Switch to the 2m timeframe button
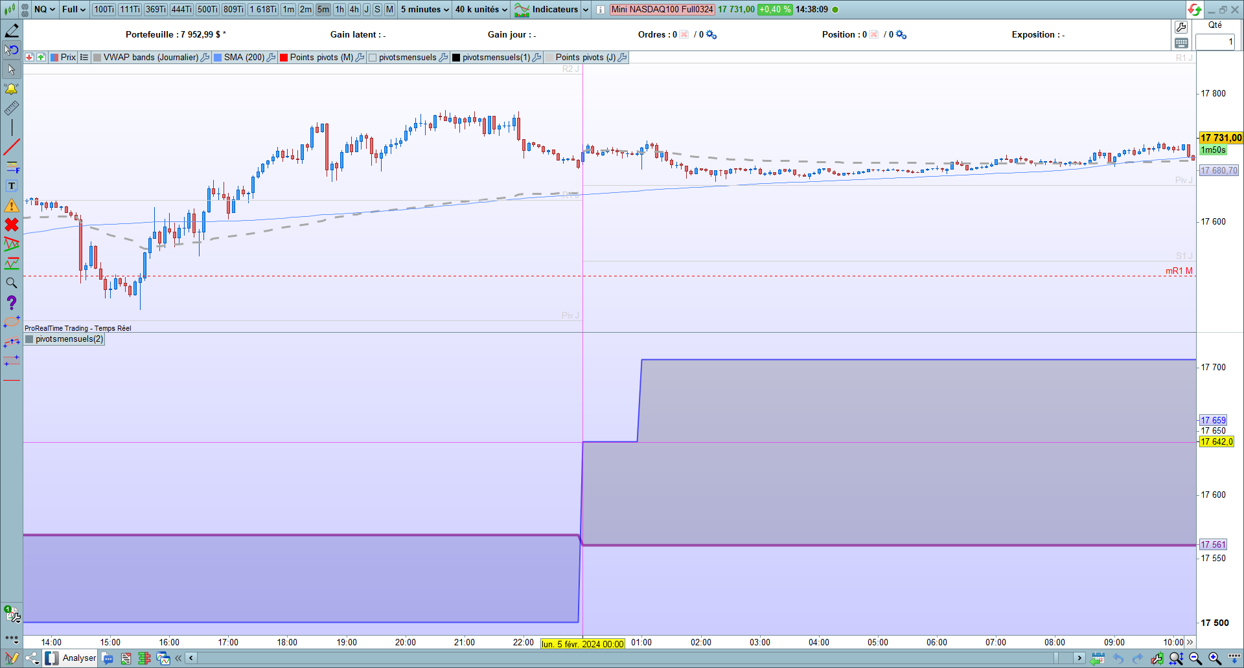1244x668 pixels. point(306,10)
